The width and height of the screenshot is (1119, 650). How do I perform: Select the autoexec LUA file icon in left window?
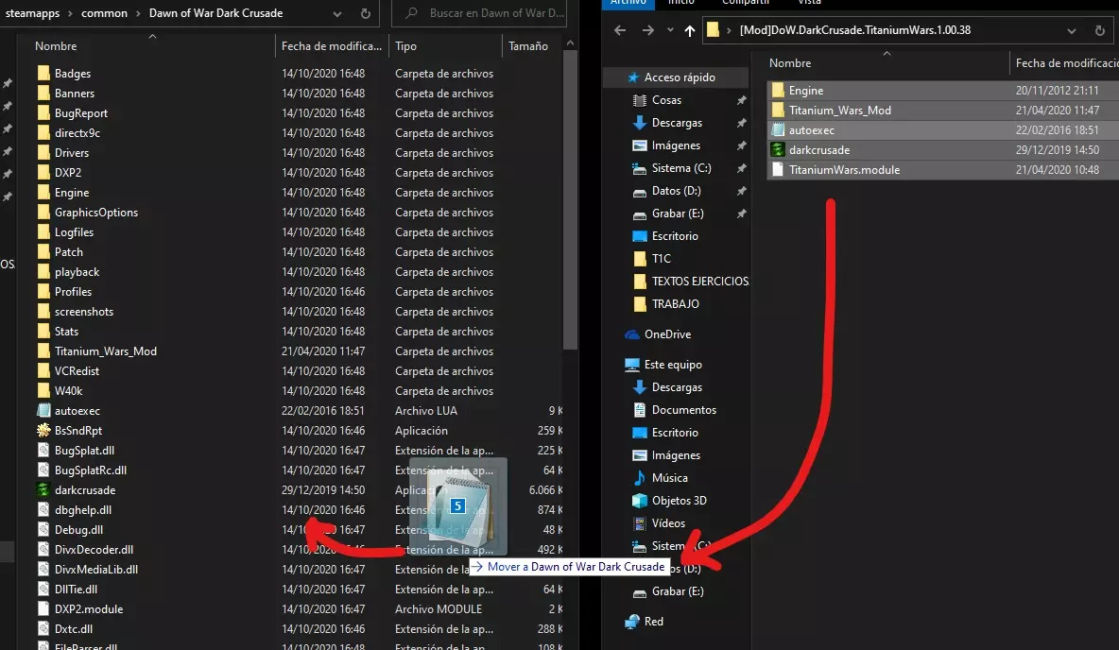coord(43,410)
